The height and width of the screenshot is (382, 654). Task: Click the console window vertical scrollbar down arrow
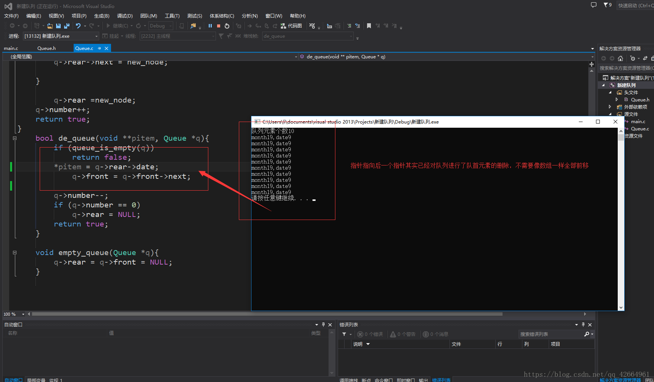click(621, 308)
